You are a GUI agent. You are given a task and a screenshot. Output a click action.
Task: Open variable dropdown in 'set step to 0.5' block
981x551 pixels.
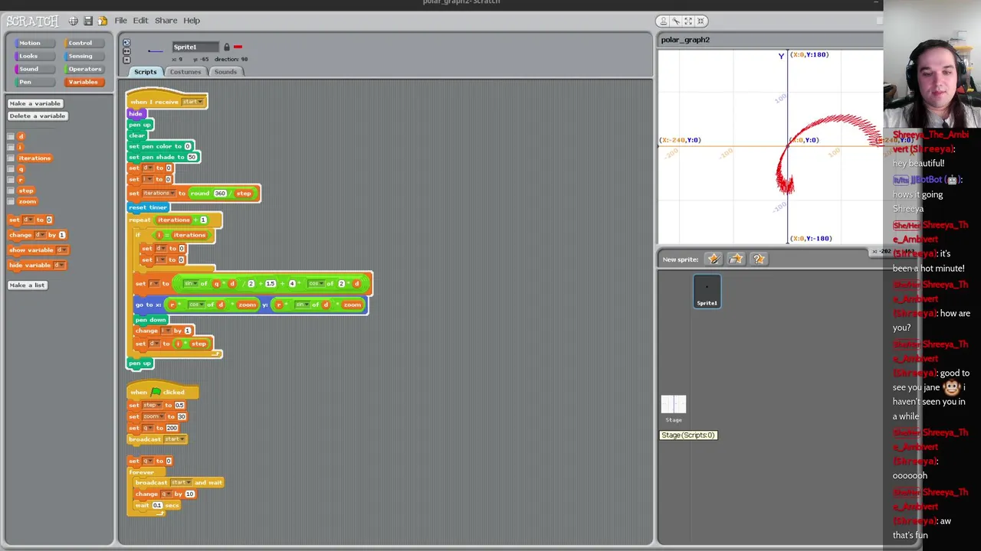pyautogui.click(x=153, y=405)
